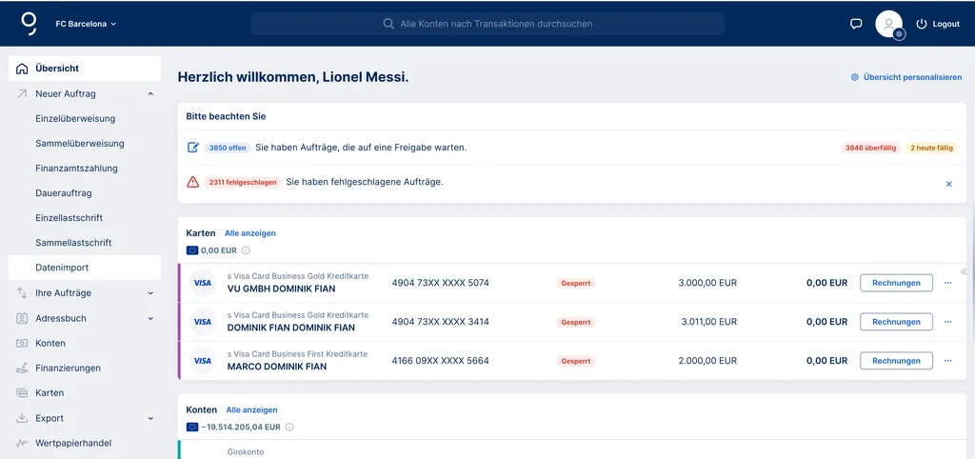Open Datenimport menu entry

(85, 268)
